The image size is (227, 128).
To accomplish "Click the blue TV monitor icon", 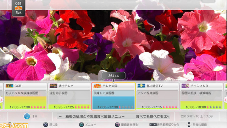I will [27, 116].
